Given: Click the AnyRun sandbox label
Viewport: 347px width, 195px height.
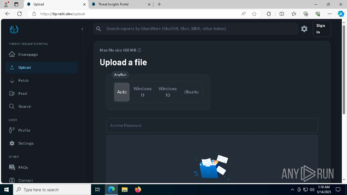Looking at the screenshot, I should 120,75.
